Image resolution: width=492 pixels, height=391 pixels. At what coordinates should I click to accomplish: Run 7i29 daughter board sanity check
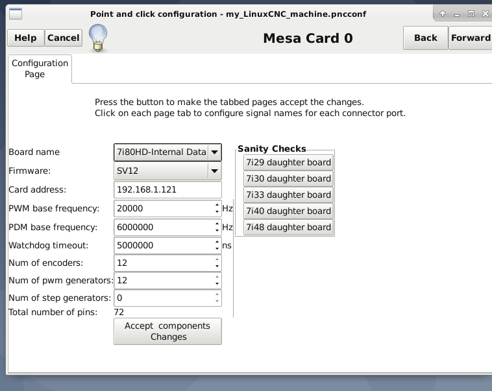point(288,163)
